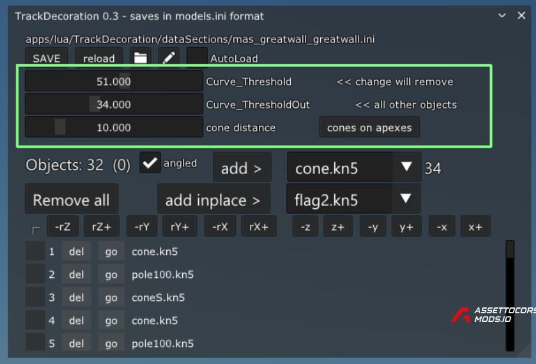536x364 pixels.
Task: Click cones on apexes button
Action: coord(370,127)
